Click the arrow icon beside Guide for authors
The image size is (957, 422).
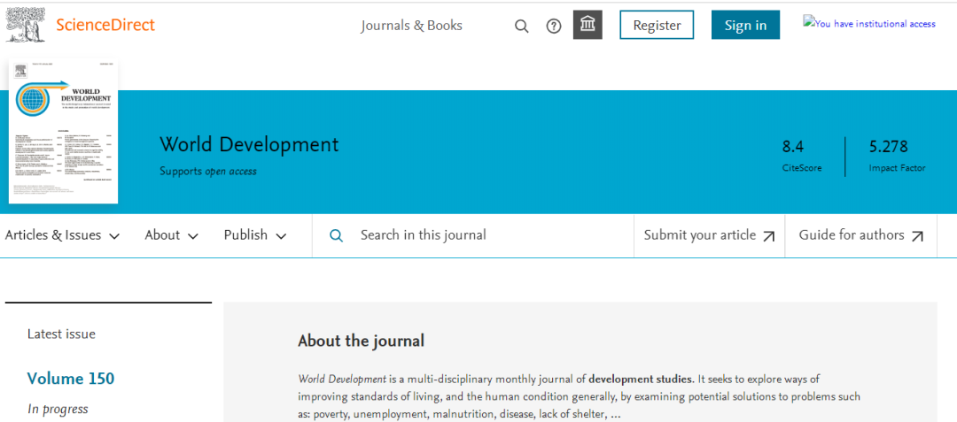pos(917,236)
